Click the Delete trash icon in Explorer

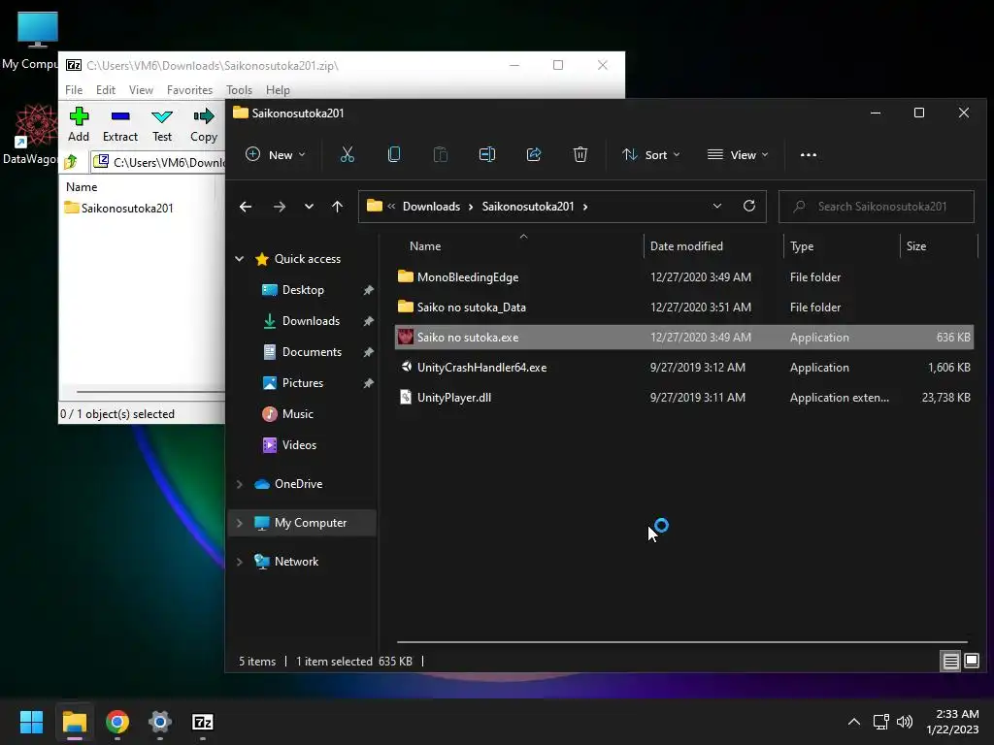pyautogui.click(x=580, y=154)
